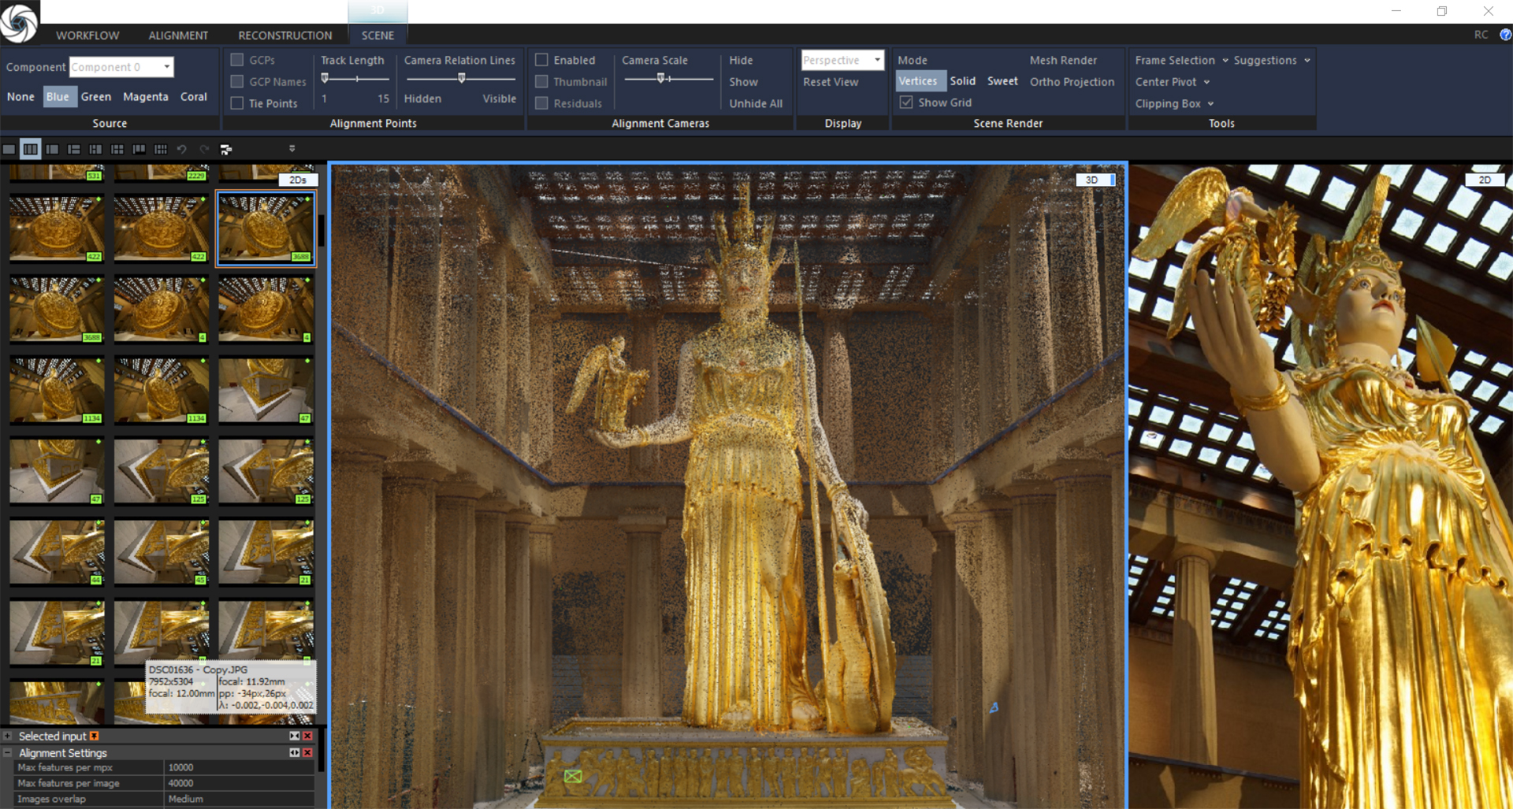Select the 2+1 layout icon

95,149
